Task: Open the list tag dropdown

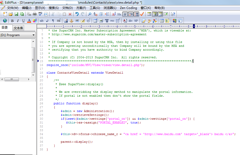Action: coord(118,21)
